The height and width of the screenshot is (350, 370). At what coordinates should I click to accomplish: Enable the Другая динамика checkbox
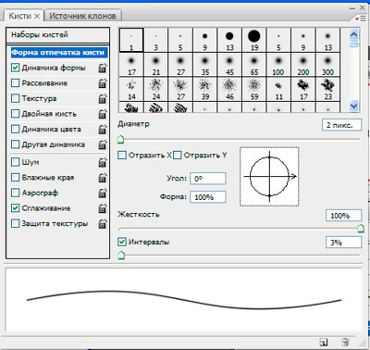[15, 144]
